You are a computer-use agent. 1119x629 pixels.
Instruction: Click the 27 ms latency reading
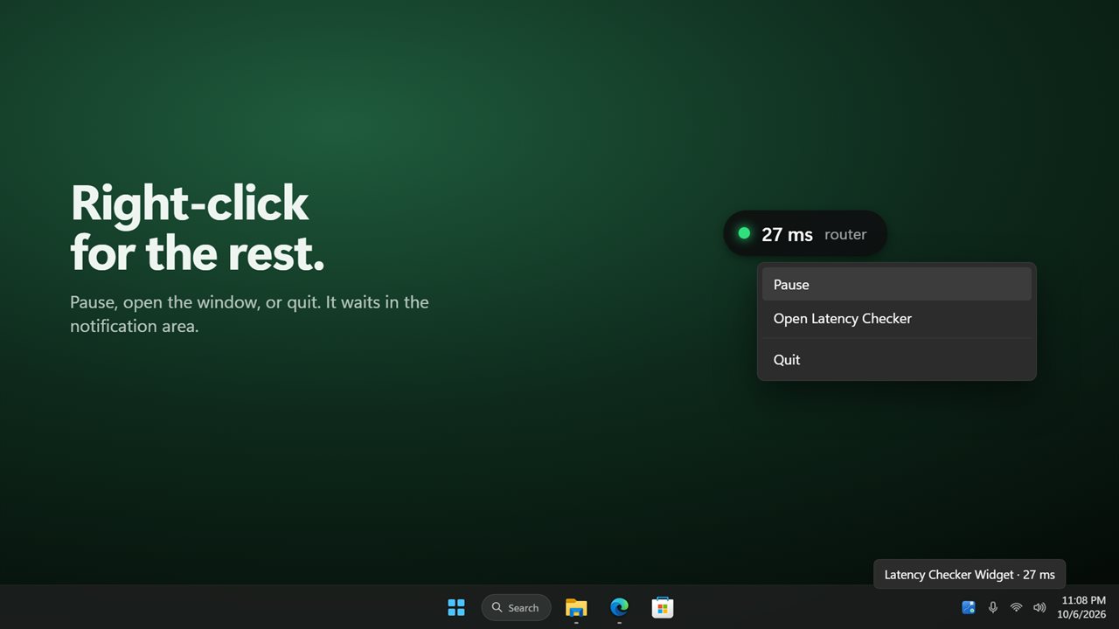pos(787,234)
